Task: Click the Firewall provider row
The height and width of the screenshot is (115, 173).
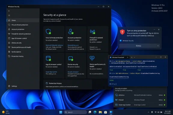Action: click(x=140, y=100)
